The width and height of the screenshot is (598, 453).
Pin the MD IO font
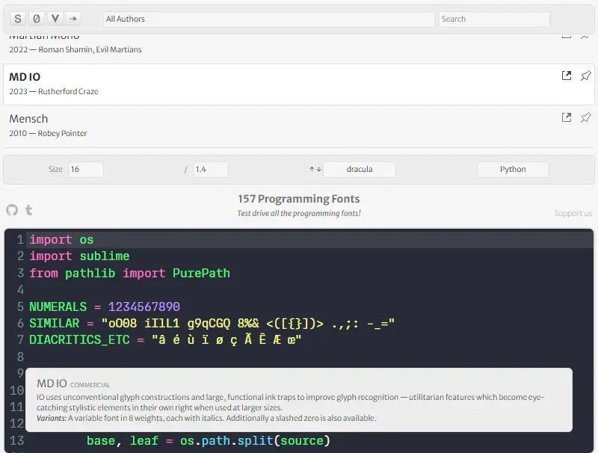tap(585, 75)
